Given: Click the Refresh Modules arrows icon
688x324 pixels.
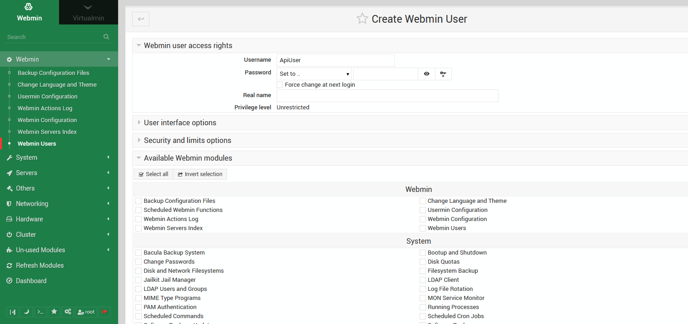Looking at the screenshot, I should (10, 265).
